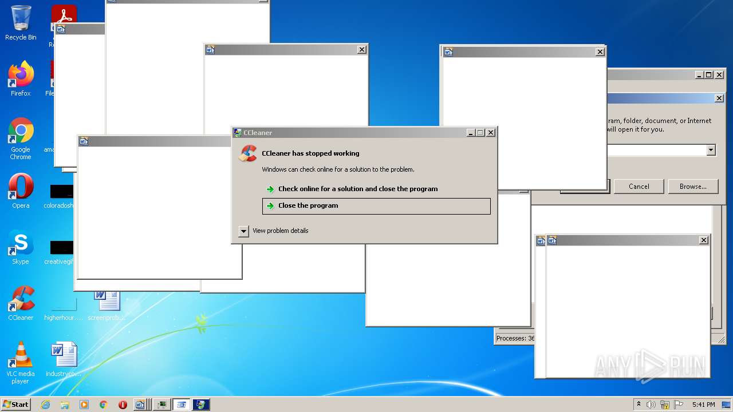733x412 pixels.
Task: Switch to Task Manager taskbar button
Action: pos(163,405)
